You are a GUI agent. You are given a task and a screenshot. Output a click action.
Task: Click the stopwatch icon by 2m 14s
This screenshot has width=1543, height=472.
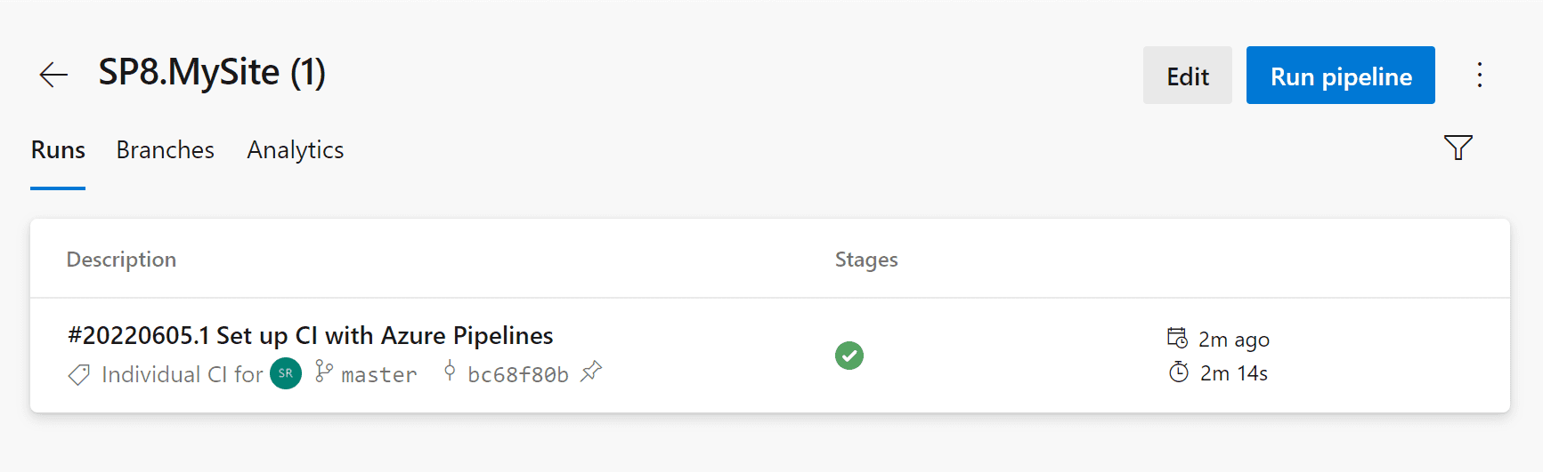[1178, 372]
